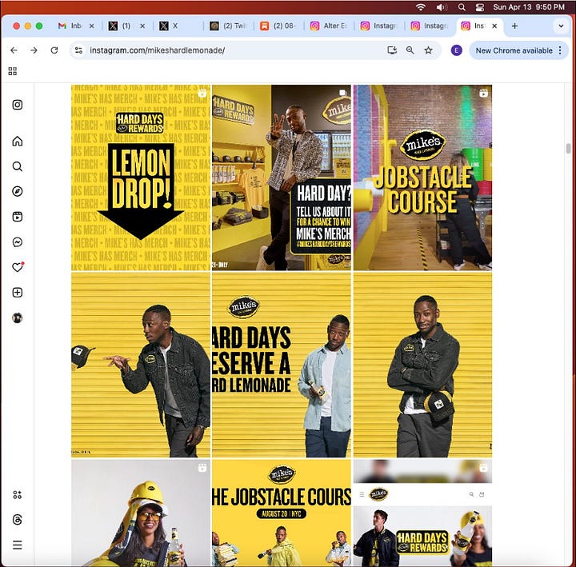The height and width of the screenshot is (567, 576).
Task: Open the woman in yellow hard hat reel
Action: pyautogui.click(x=141, y=513)
